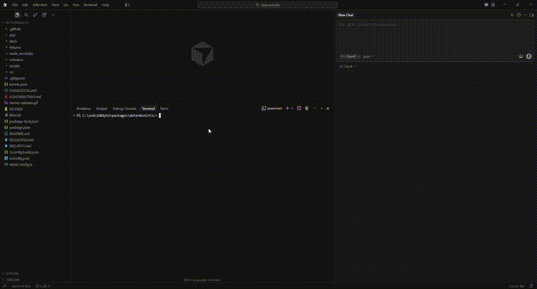Toggle the primary sidebar layout icon
Screen dimensions: 537x289
click(127, 5)
